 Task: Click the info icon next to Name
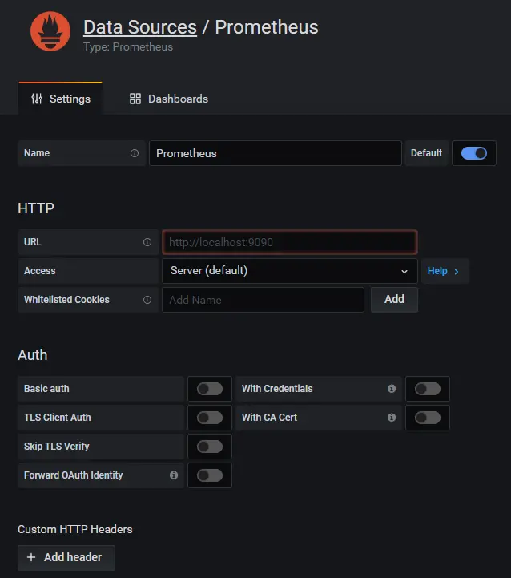coord(134,153)
